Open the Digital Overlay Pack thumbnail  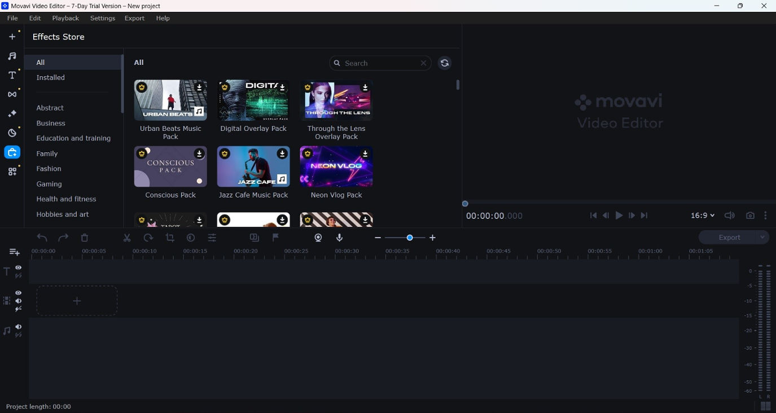pos(253,100)
